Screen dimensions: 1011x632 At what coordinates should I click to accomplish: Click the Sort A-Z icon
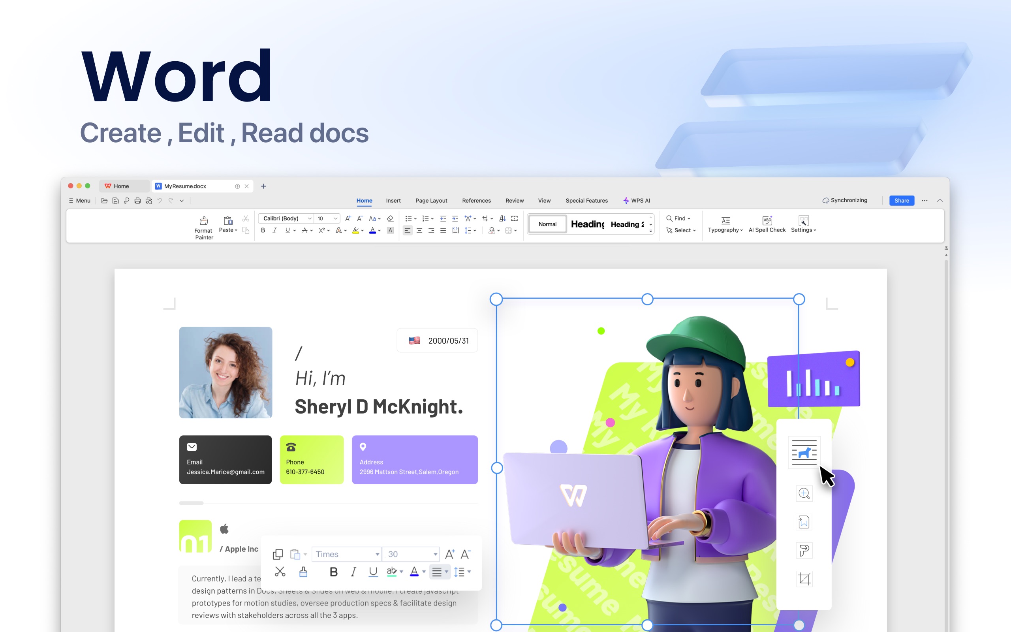point(503,218)
